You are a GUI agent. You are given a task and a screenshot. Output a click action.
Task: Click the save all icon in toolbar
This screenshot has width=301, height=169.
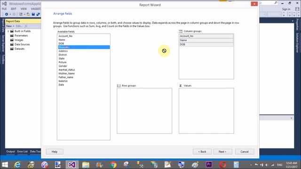pos(38,14)
